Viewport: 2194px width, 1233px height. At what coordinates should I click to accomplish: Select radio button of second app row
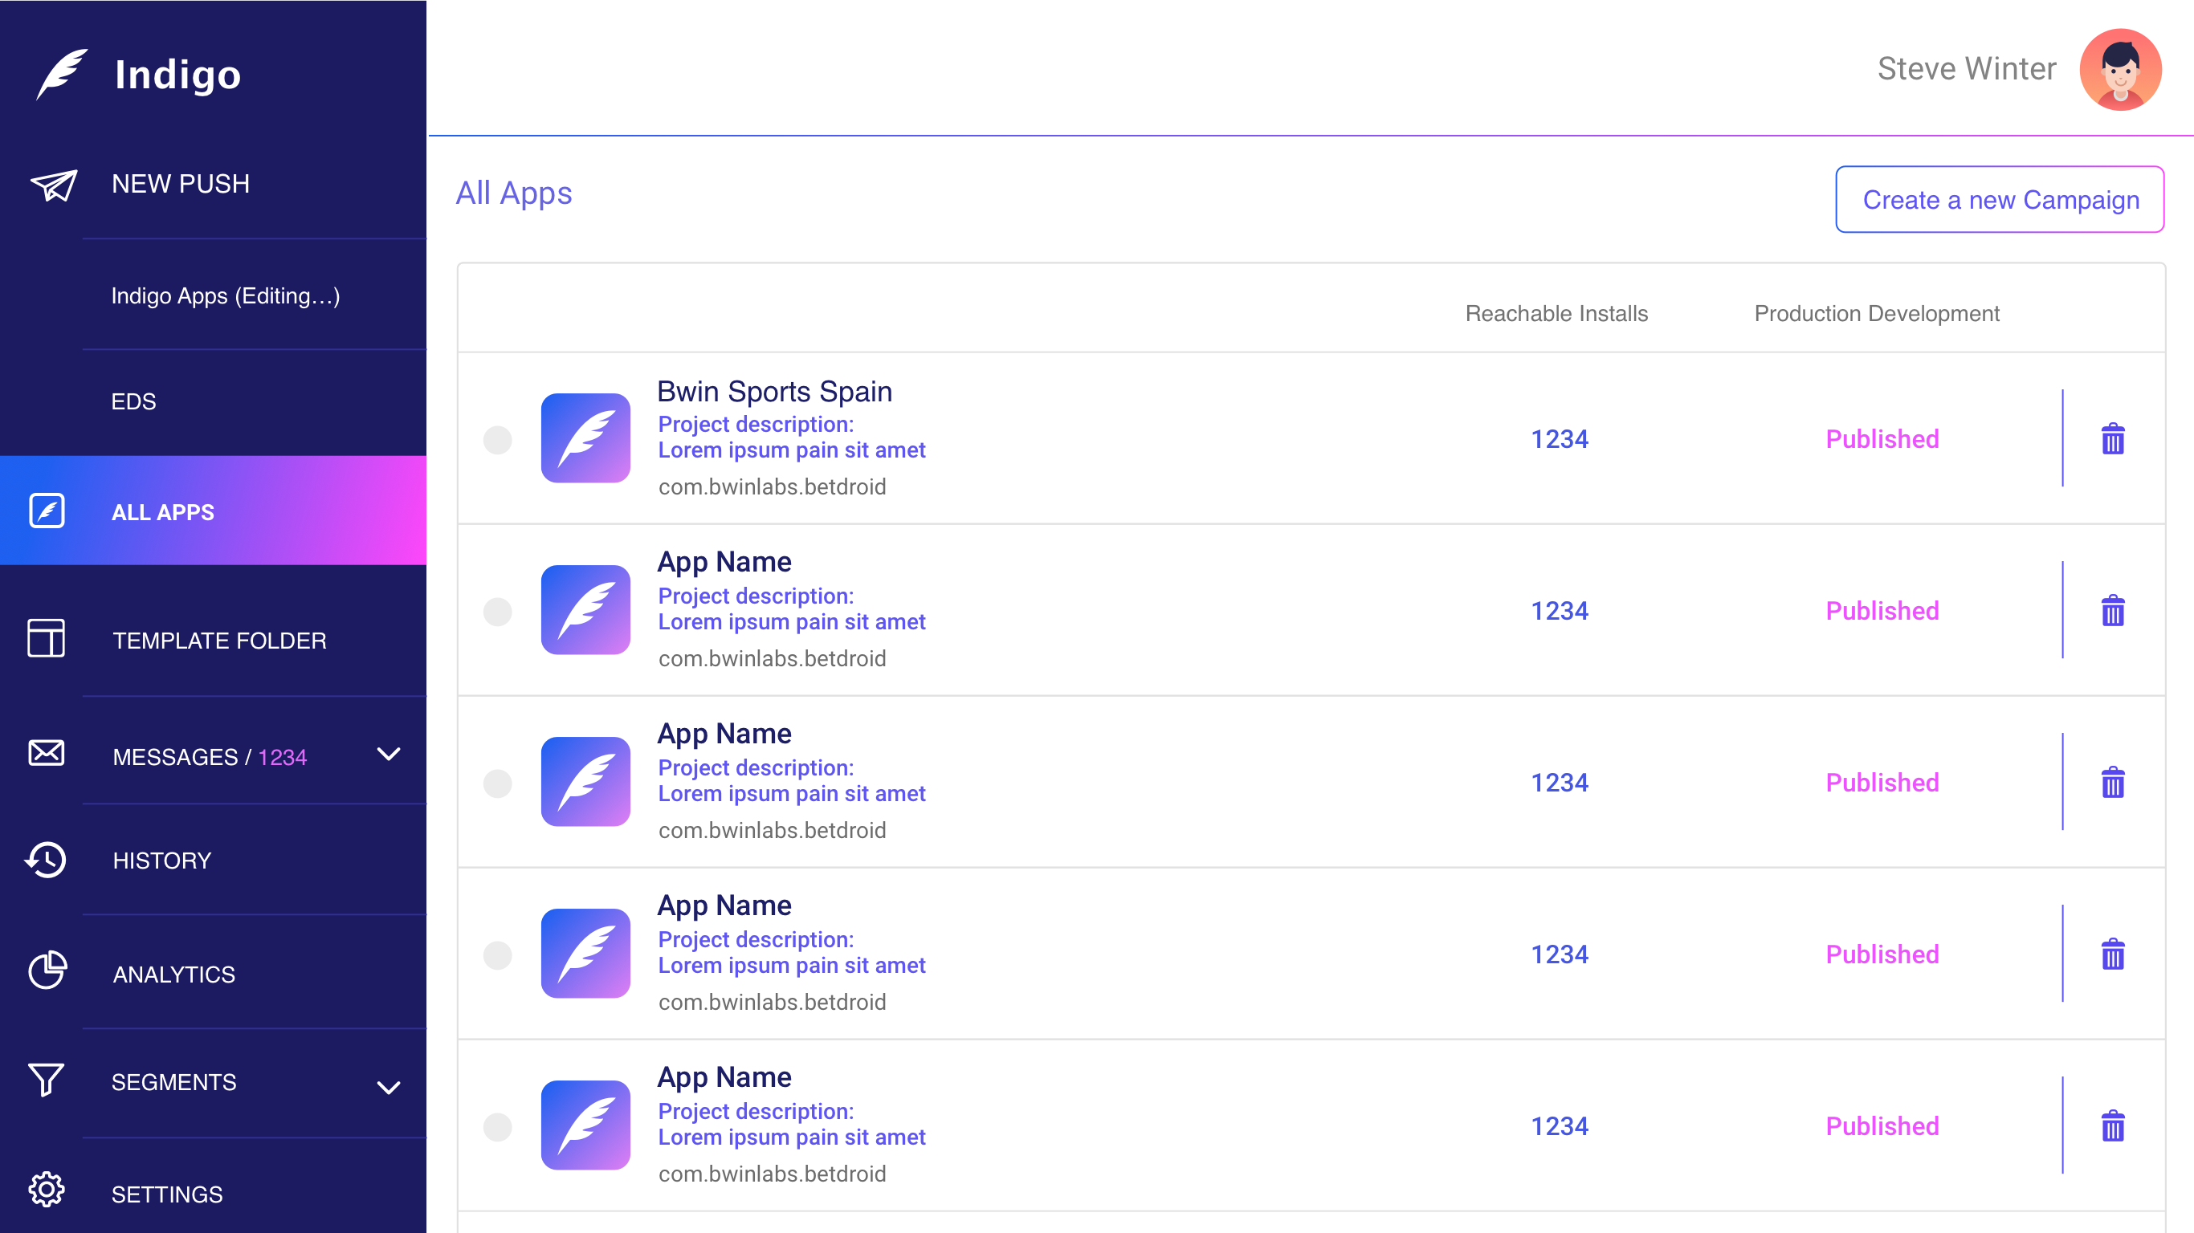(497, 612)
